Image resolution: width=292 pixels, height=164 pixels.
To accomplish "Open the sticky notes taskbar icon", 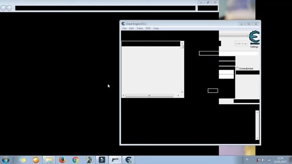I will point(22,160).
